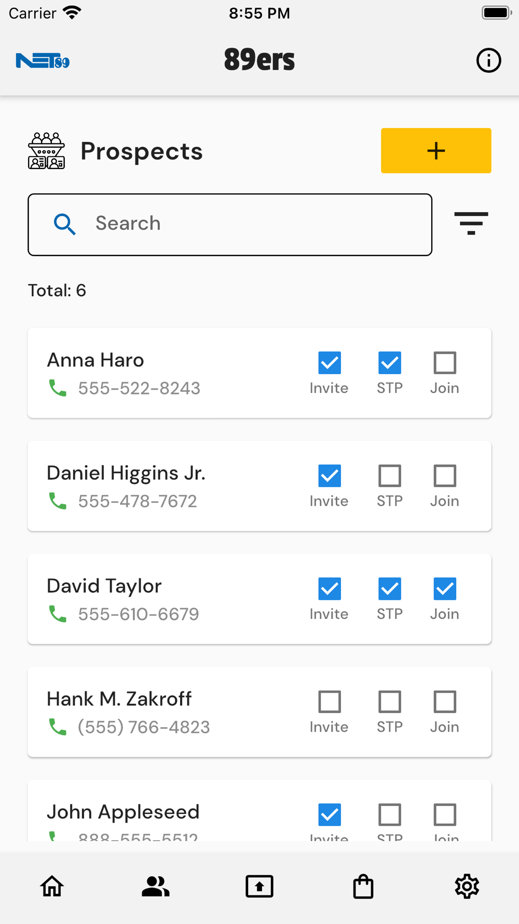The width and height of the screenshot is (519, 924).
Task: Check Invite for Hank M. Zakroff
Action: (330, 702)
